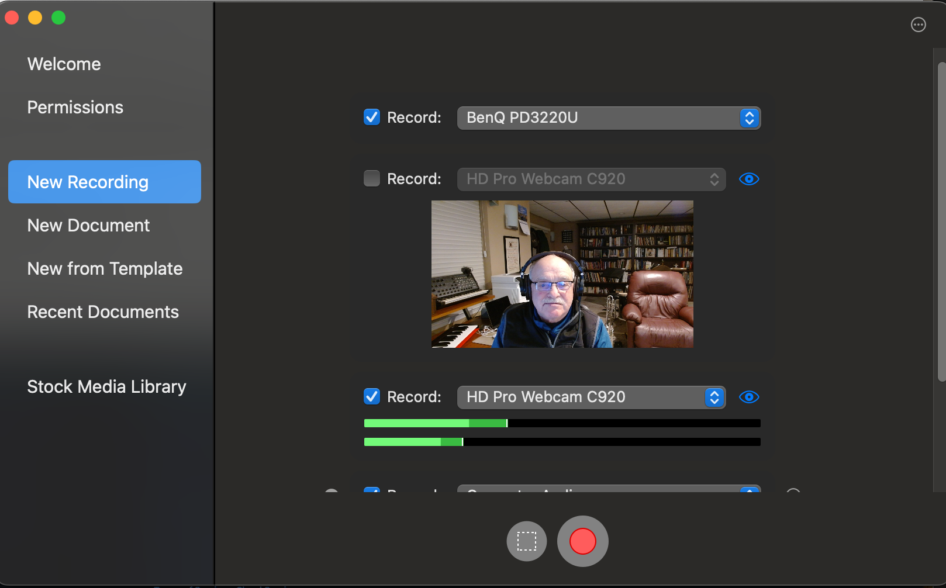Toggle camera preview eye icon
946x588 pixels.
(748, 179)
